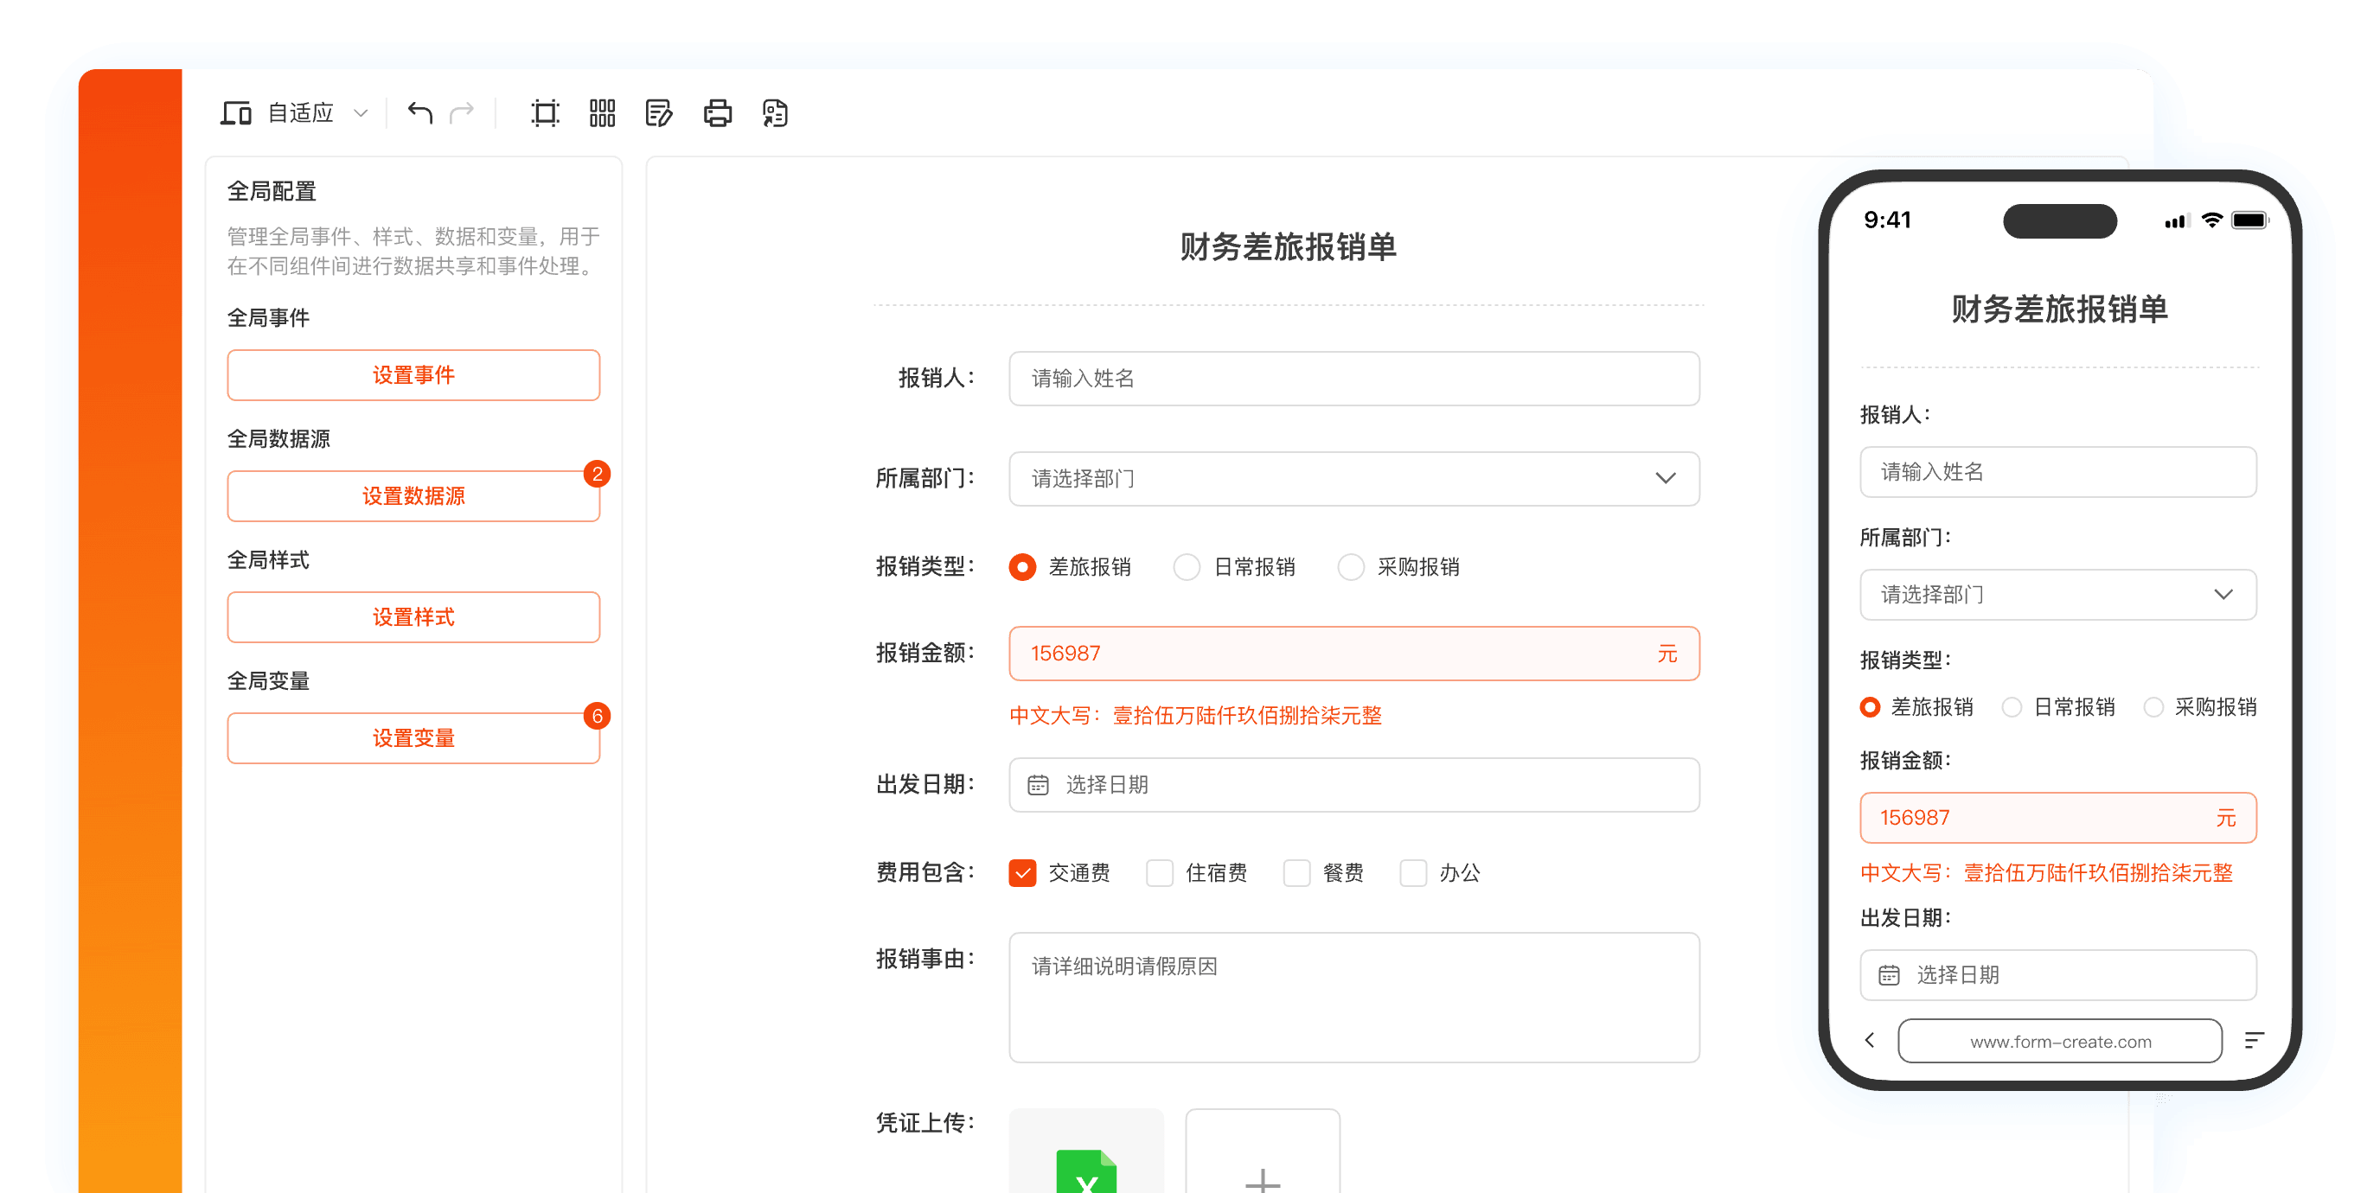Focus the 报销事由 textarea
Image resolution: width=2380 pixels, height=1193 pixels.
click(1353, 998)
